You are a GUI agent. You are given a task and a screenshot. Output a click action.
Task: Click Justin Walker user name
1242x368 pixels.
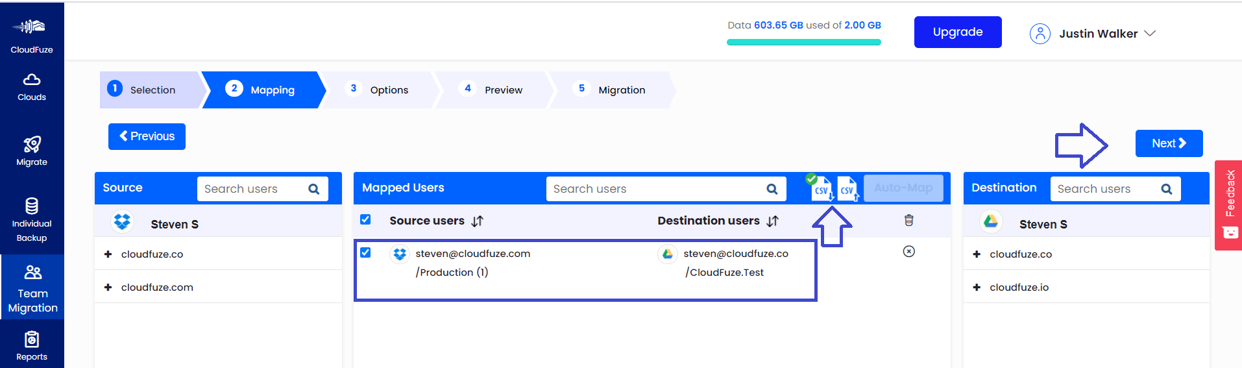[1098, 34]
